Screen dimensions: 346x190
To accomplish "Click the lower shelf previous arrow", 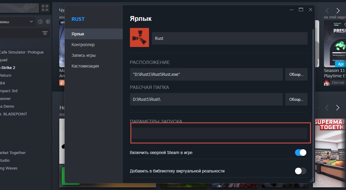I will point(327,108).
